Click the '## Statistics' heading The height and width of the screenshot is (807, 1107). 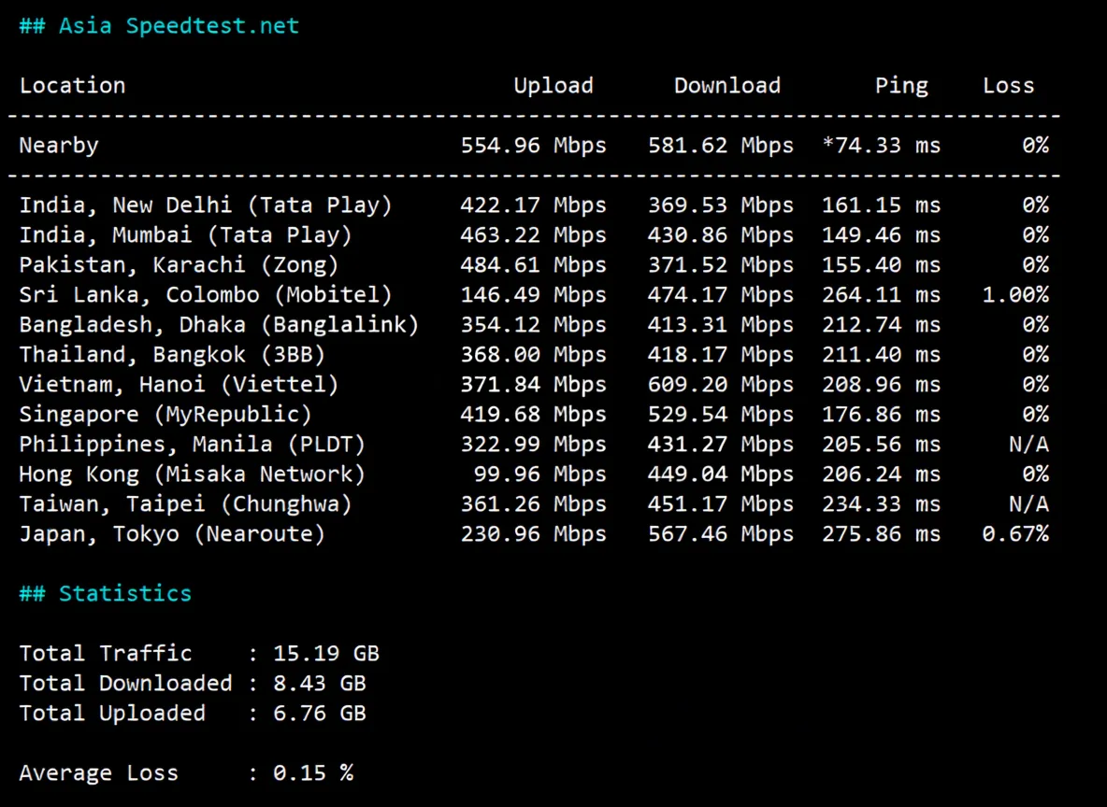click(106, 593)
